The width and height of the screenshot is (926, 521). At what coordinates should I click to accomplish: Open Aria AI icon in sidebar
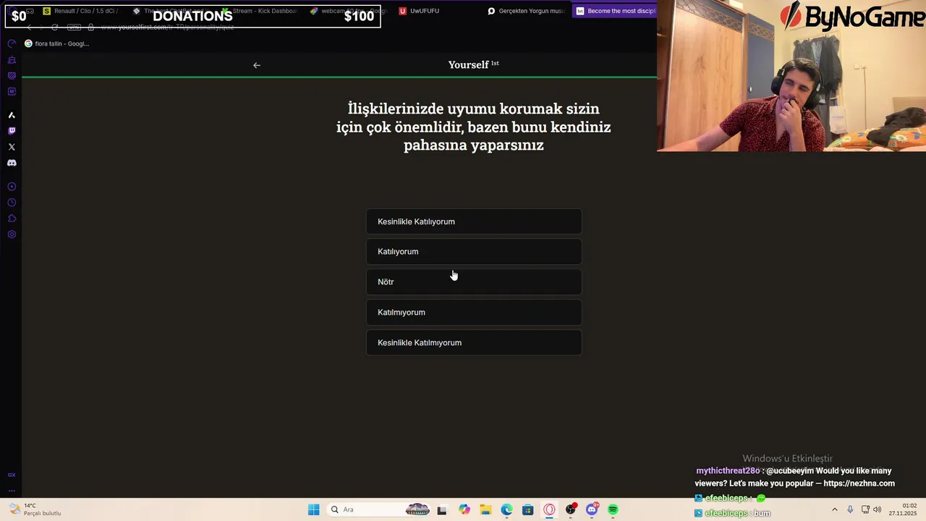12,115
